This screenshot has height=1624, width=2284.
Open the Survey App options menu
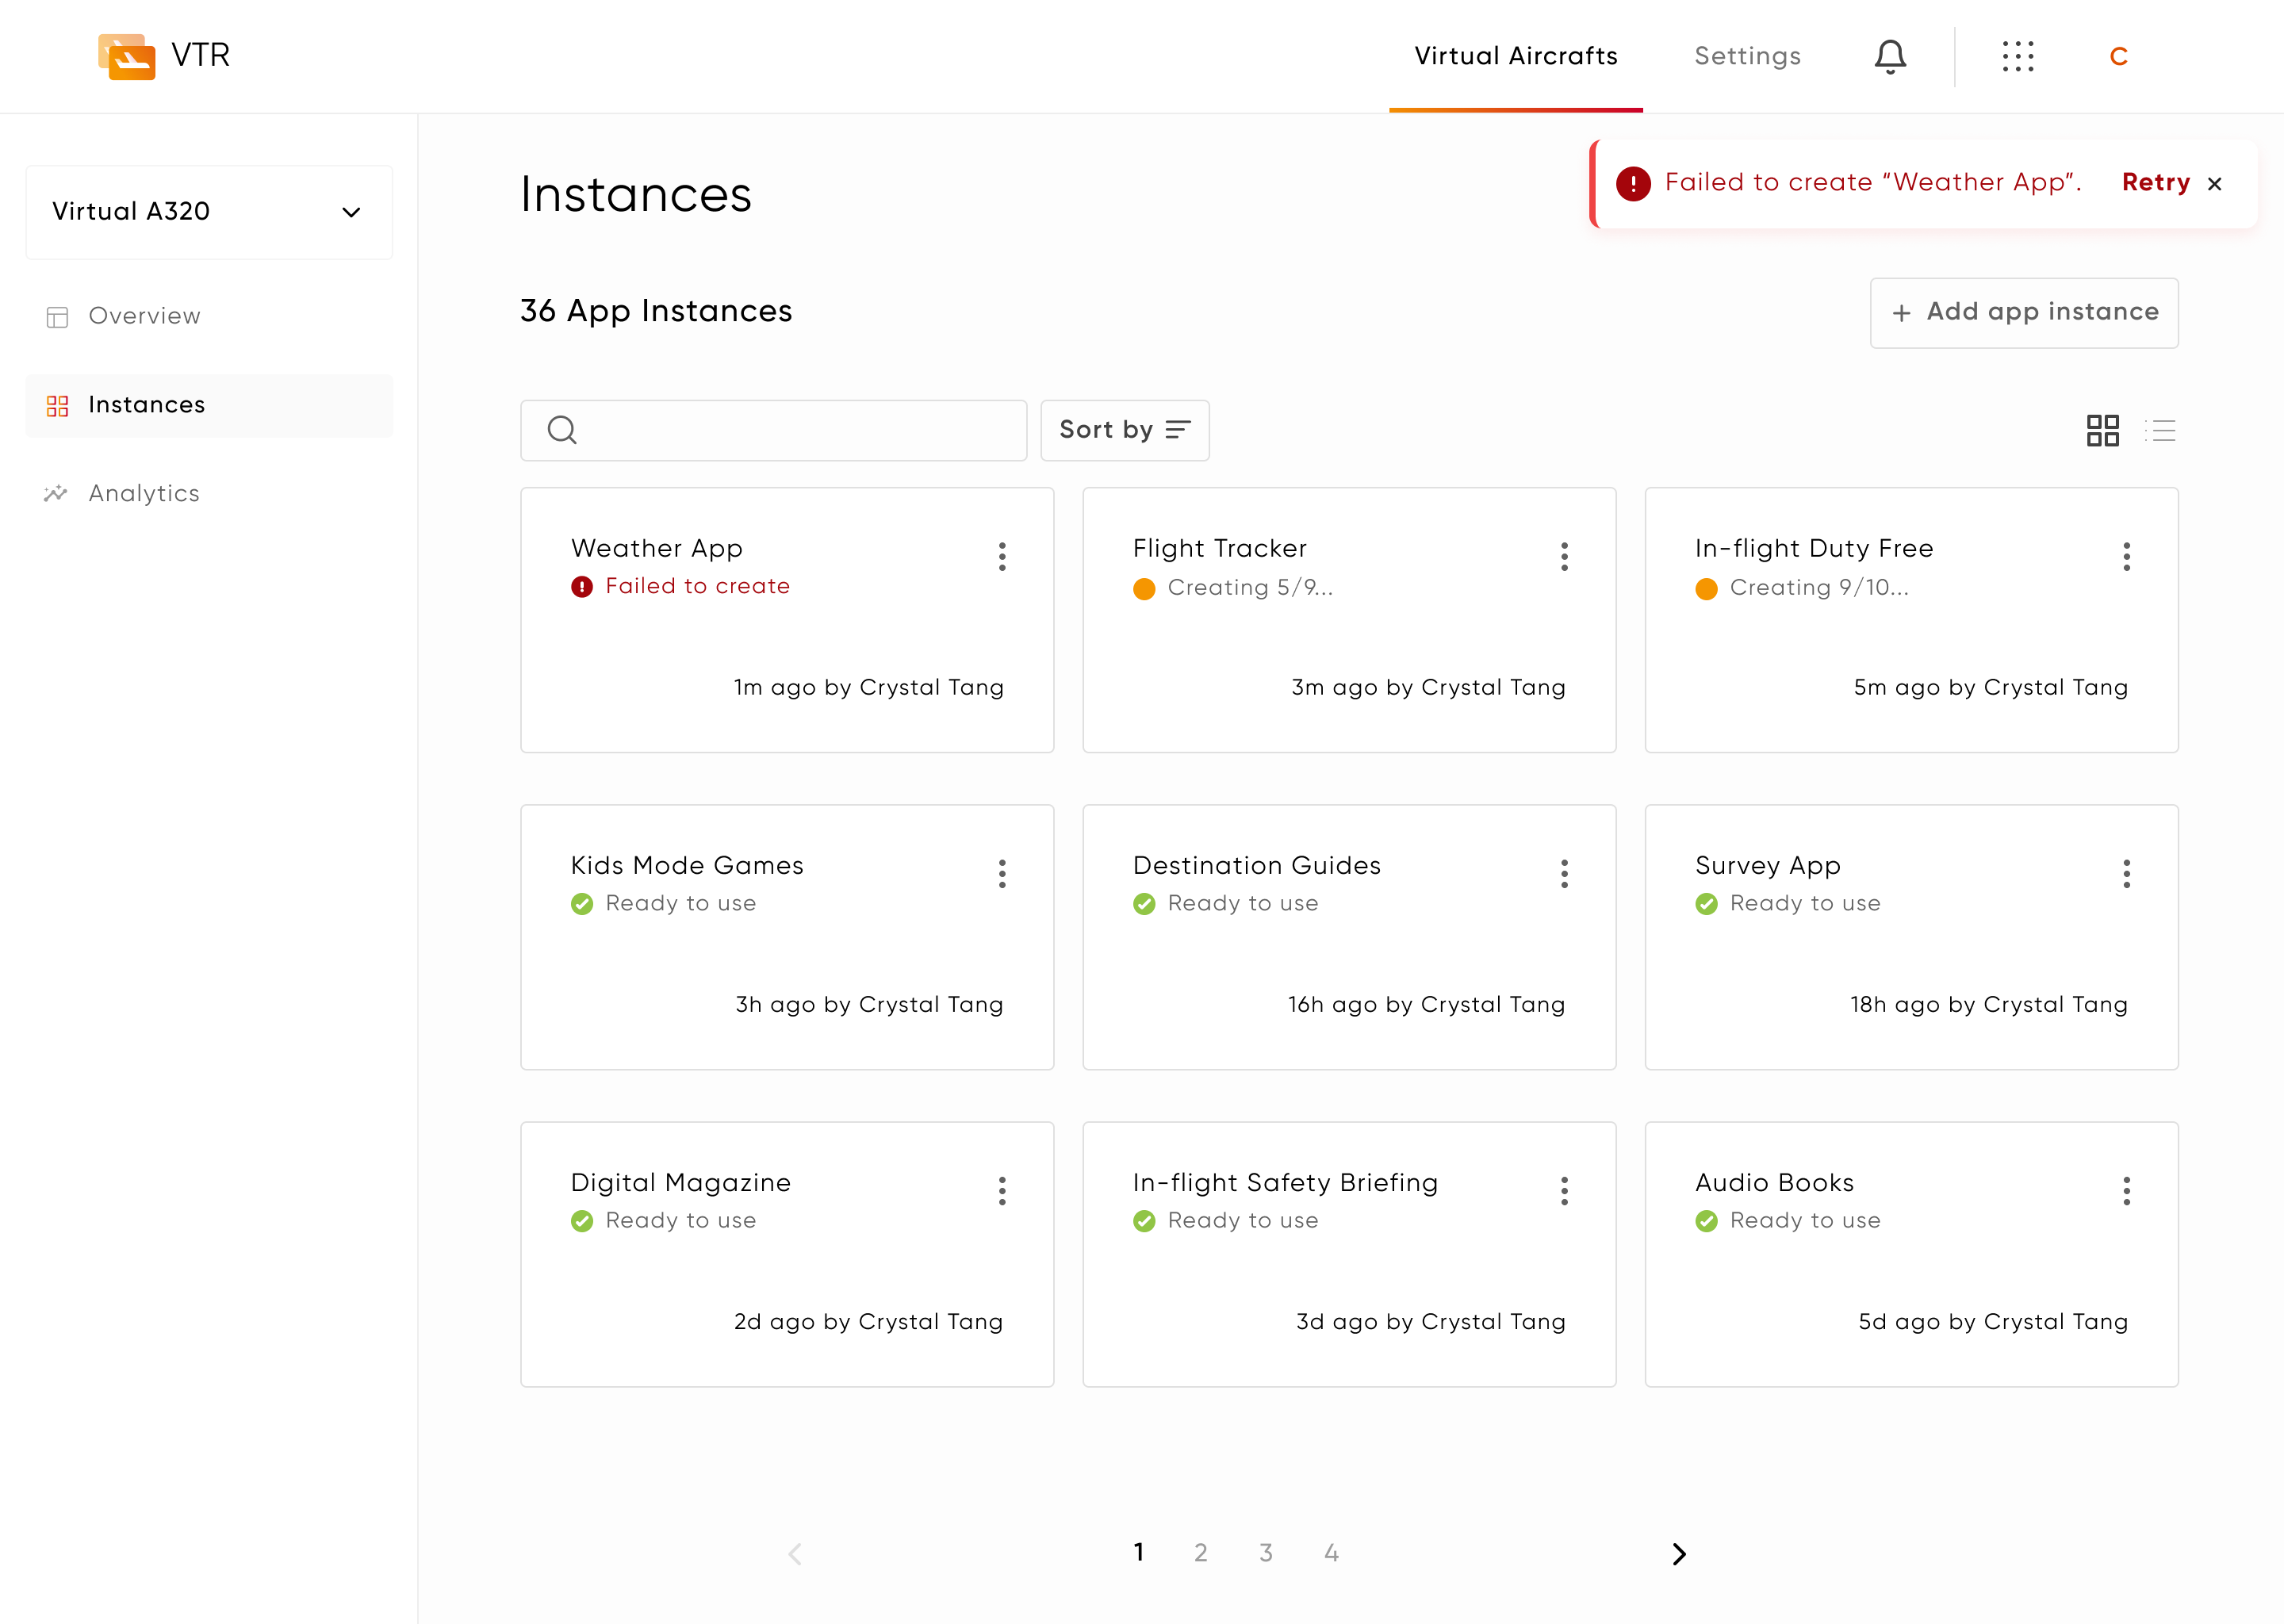tap(2126, 874)
